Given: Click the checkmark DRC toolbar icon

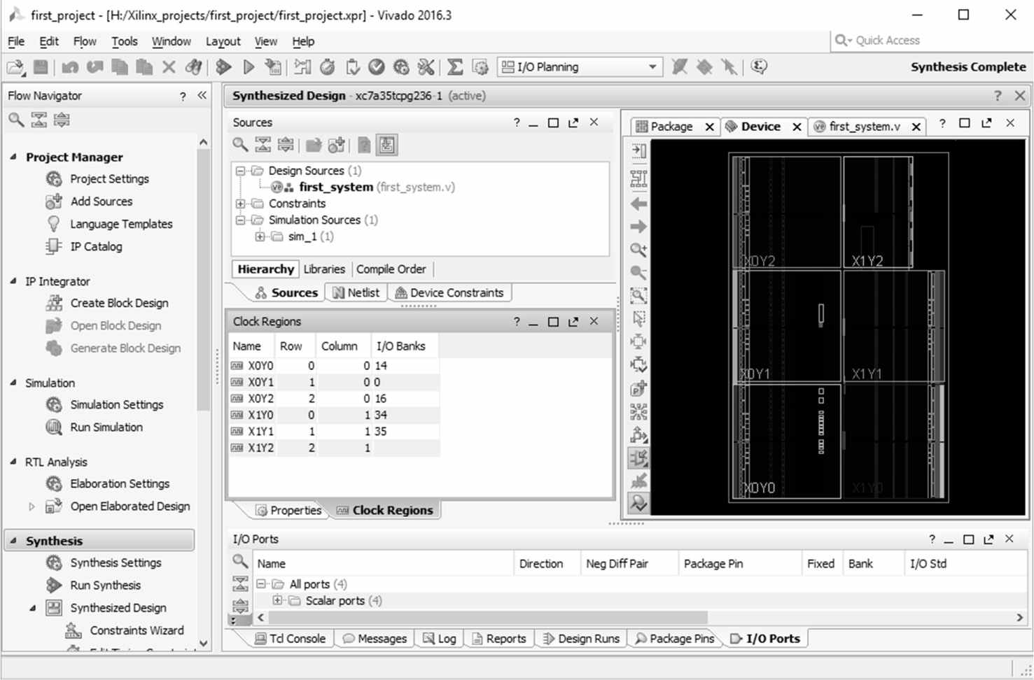Looking at the screenshot, I should pyautogui.click(x=377, y=67).
